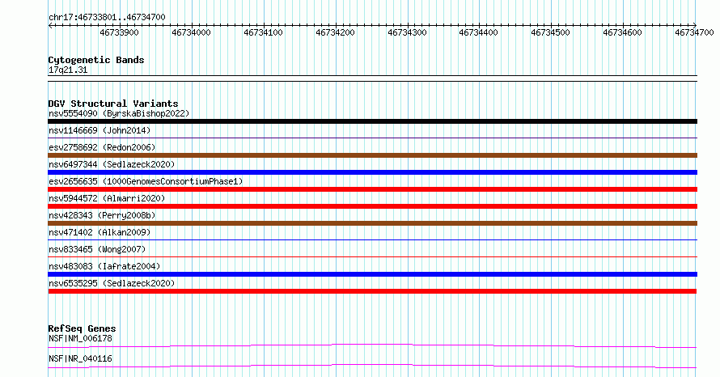
Task: Click the chr17:46733801..46734700 region label
Action: pos(107,18)
